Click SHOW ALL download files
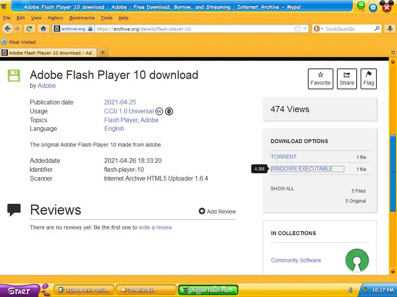Image resolution: width=397 pixels, height=297 pixels. click(x=282, y=188)
